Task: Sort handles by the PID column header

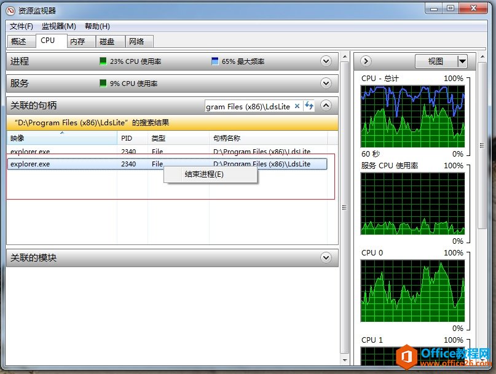Action: click(x=127, y=139)
